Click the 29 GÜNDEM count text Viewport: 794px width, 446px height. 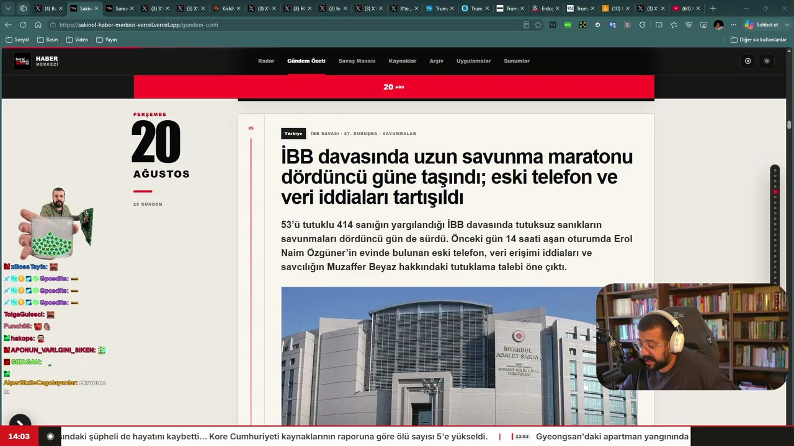[148, 204]
